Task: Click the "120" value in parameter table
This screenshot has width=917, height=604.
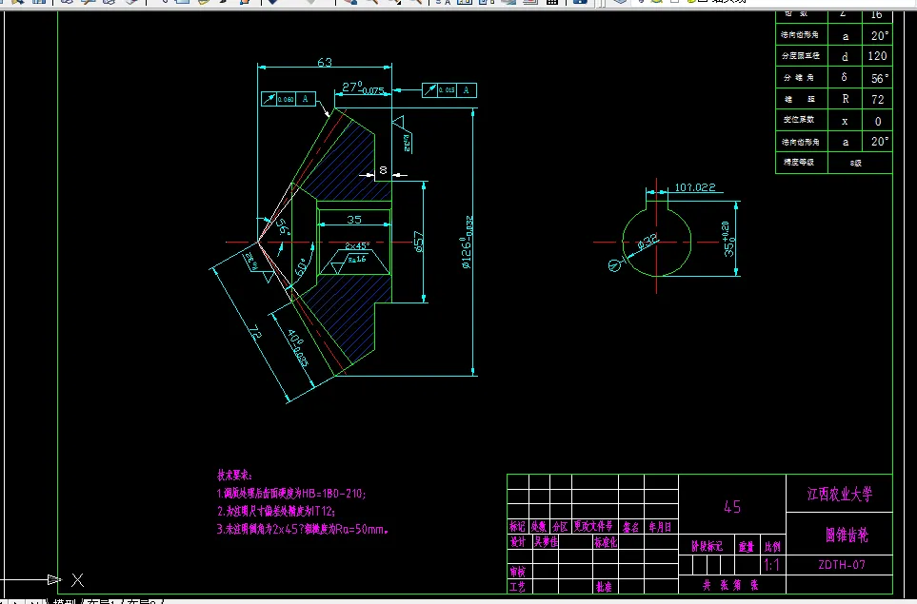Action: point(877,56)
